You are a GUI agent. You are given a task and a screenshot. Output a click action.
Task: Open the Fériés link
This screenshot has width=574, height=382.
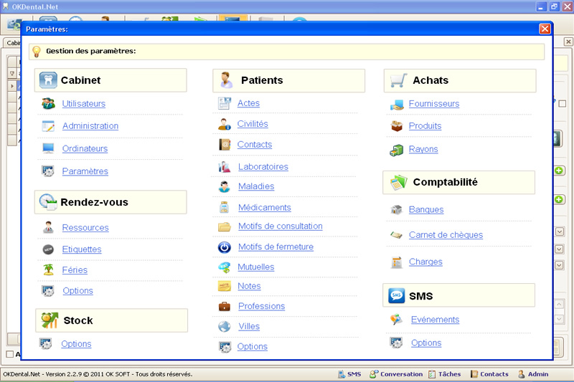pyautogui.click(x=75, y=269)
